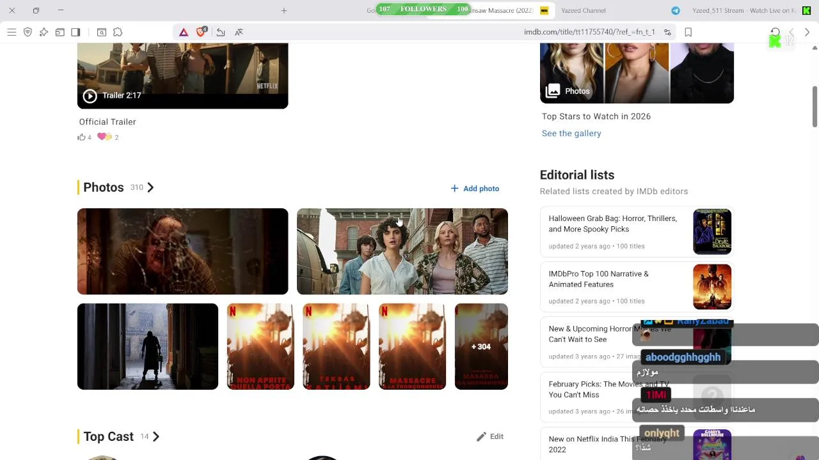Expand Top Cast section via chevron arrow
The width and height of the screenshot is (819, 460).
pos(155,436)
